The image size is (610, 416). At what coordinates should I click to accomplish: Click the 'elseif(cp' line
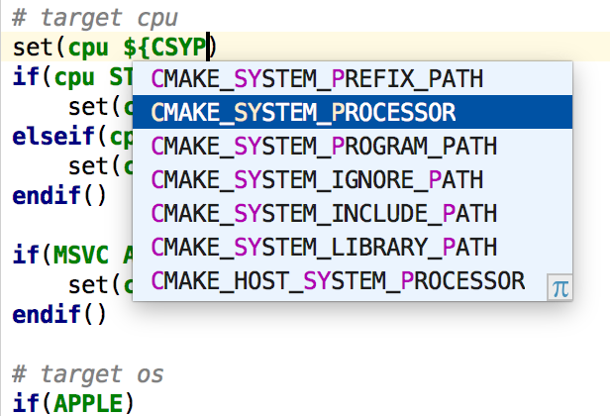click(x=72, y=137)
